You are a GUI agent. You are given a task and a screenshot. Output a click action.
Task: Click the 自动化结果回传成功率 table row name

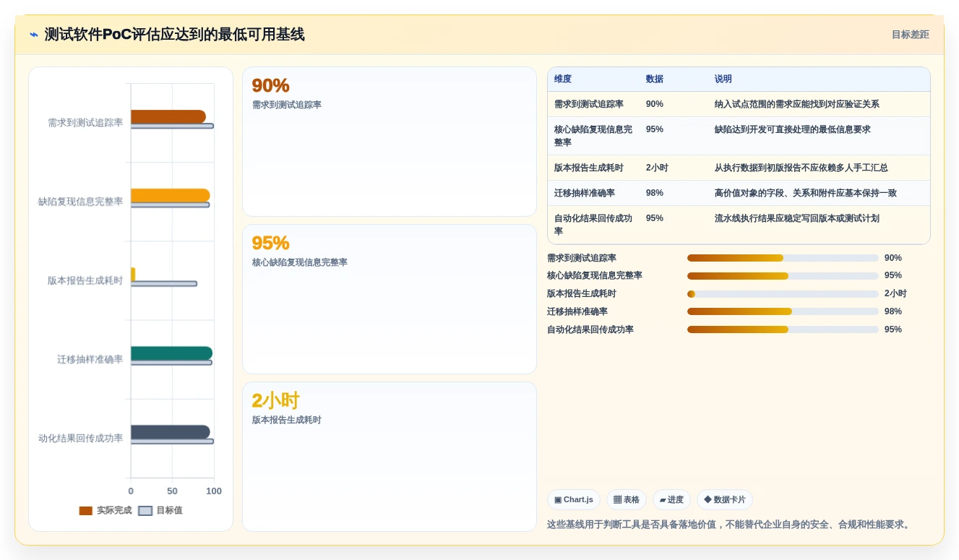pyautogui.click(x=593, y=225)
